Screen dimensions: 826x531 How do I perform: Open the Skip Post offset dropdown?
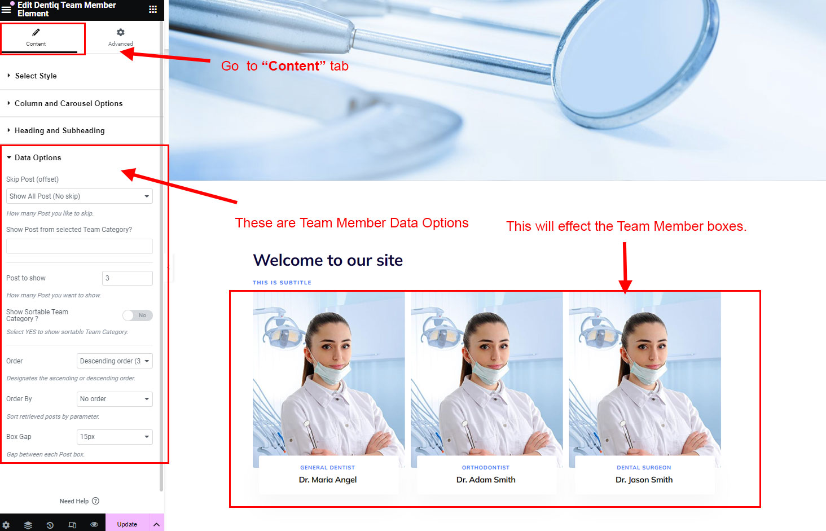pos(80,196)
